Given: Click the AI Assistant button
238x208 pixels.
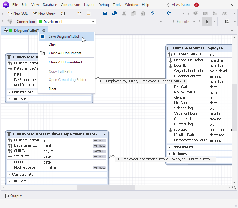Looking at the screenshot, I should (178, 5).
